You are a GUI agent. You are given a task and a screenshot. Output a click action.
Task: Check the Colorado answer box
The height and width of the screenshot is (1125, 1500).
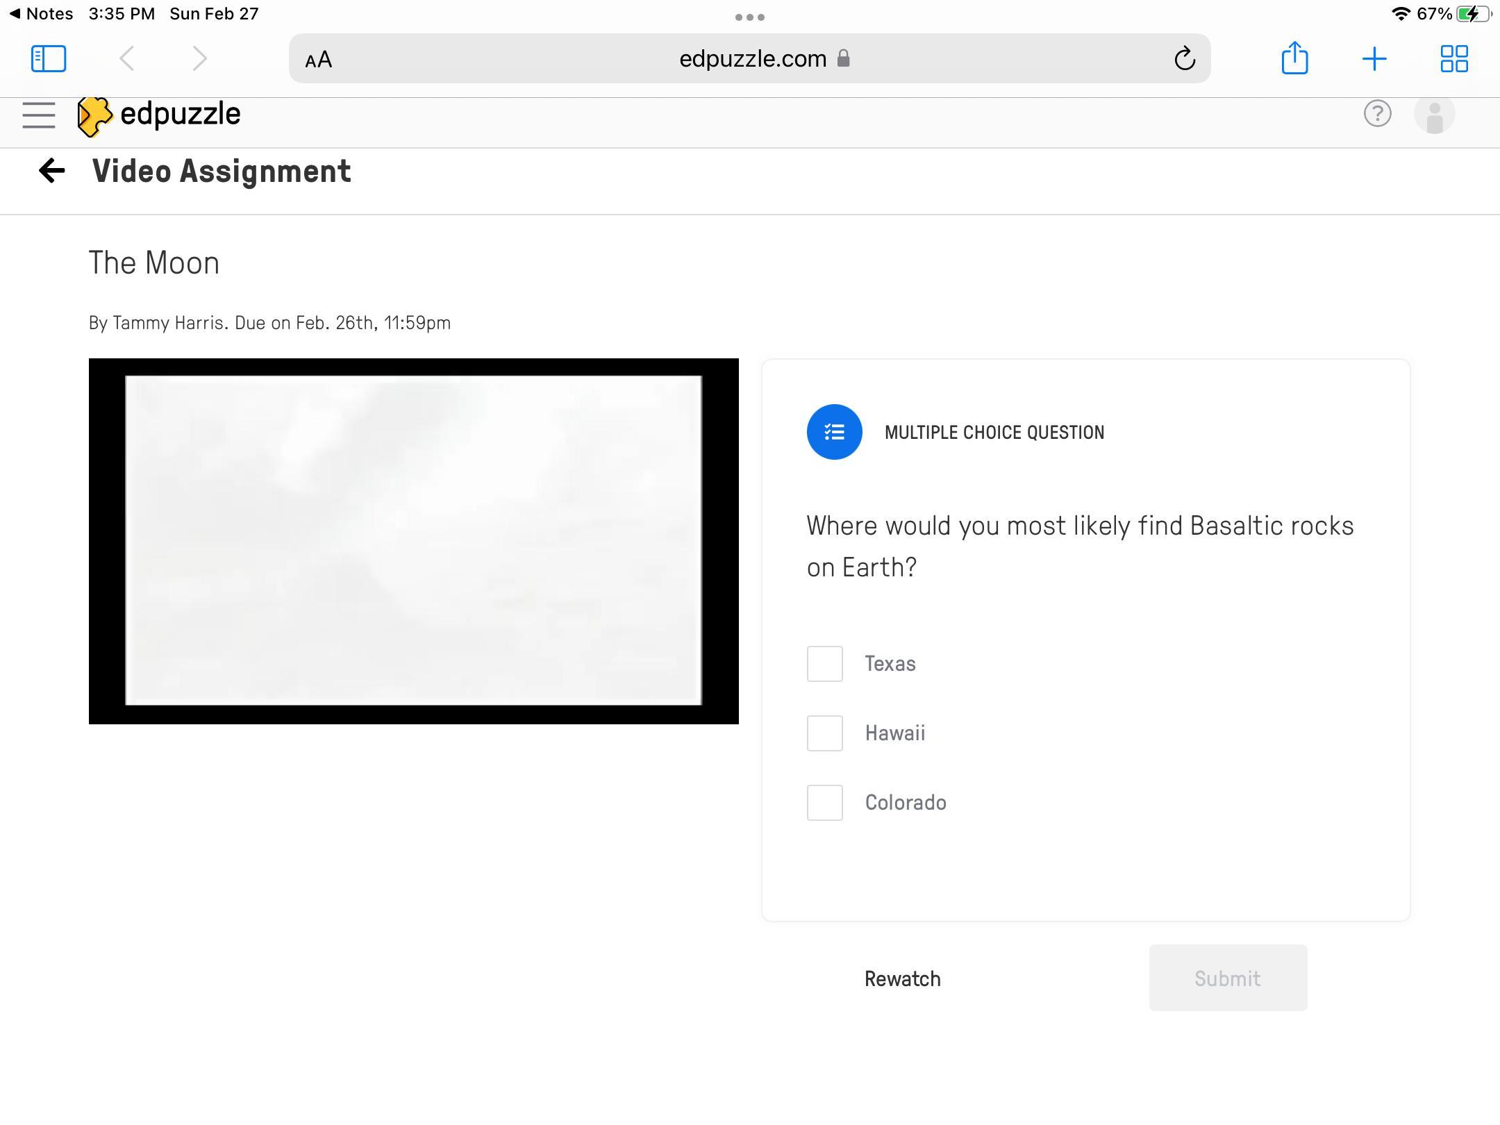(824, 803)
